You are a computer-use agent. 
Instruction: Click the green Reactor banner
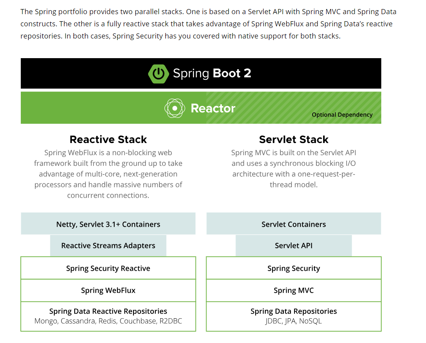click(x=201, y=108)
